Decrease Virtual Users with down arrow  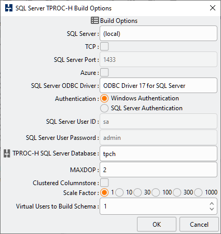pos(212,209)
